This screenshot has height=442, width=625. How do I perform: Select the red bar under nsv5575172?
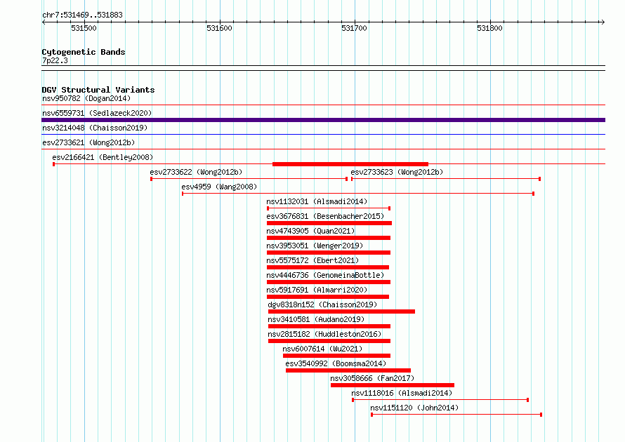(x=328, y=267)
